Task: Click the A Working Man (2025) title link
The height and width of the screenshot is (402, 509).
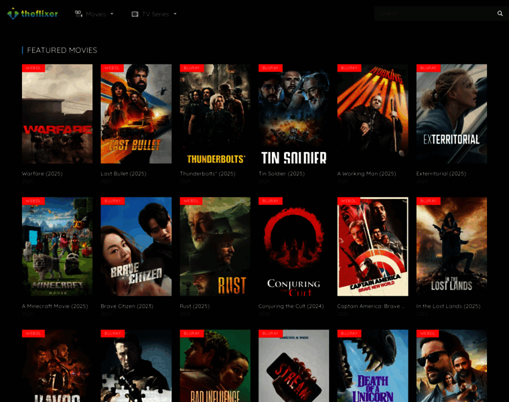Action: [366, 174]
